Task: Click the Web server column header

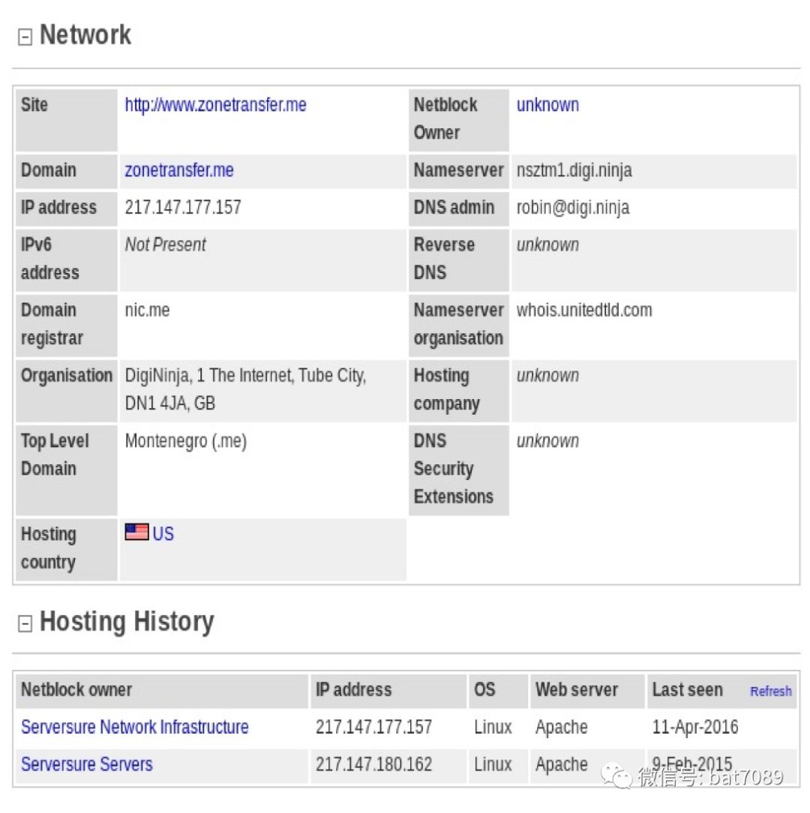Action: pos(587,691)
